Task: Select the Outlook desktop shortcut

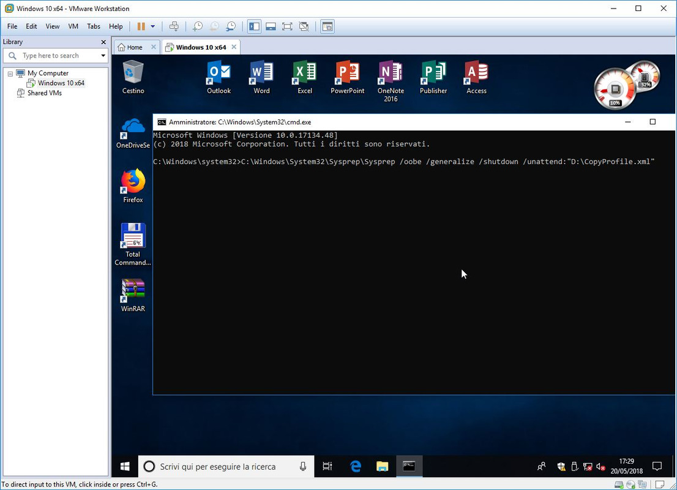Action: coord(219,77)
